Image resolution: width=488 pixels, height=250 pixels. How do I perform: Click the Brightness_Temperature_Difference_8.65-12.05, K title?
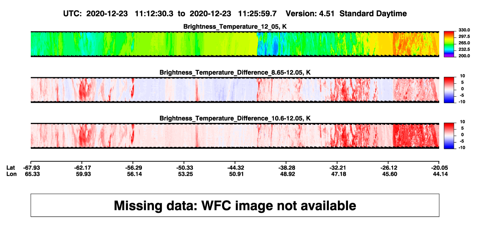235,72
